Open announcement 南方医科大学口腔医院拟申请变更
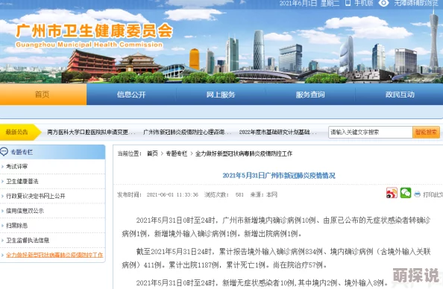Screen dimensions: 443x289 point(91,132)
